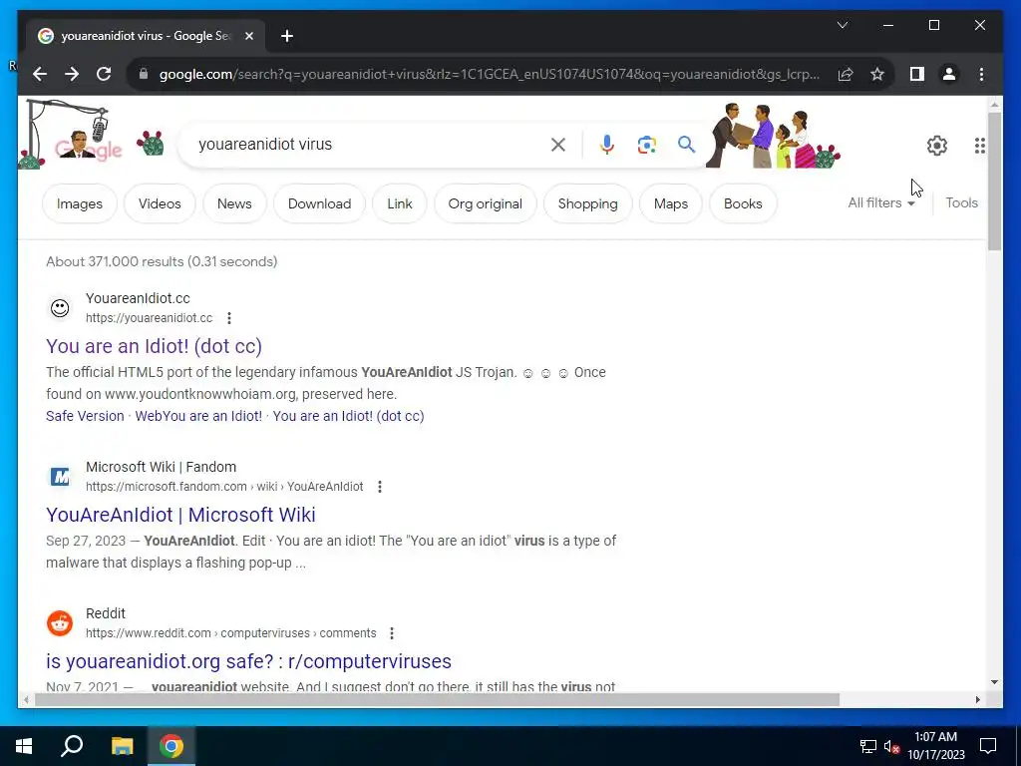Image resolution: width=1021 pixels, height=766 pixels.
Task: Open more options for Fandom result
Action: (380, 487)
